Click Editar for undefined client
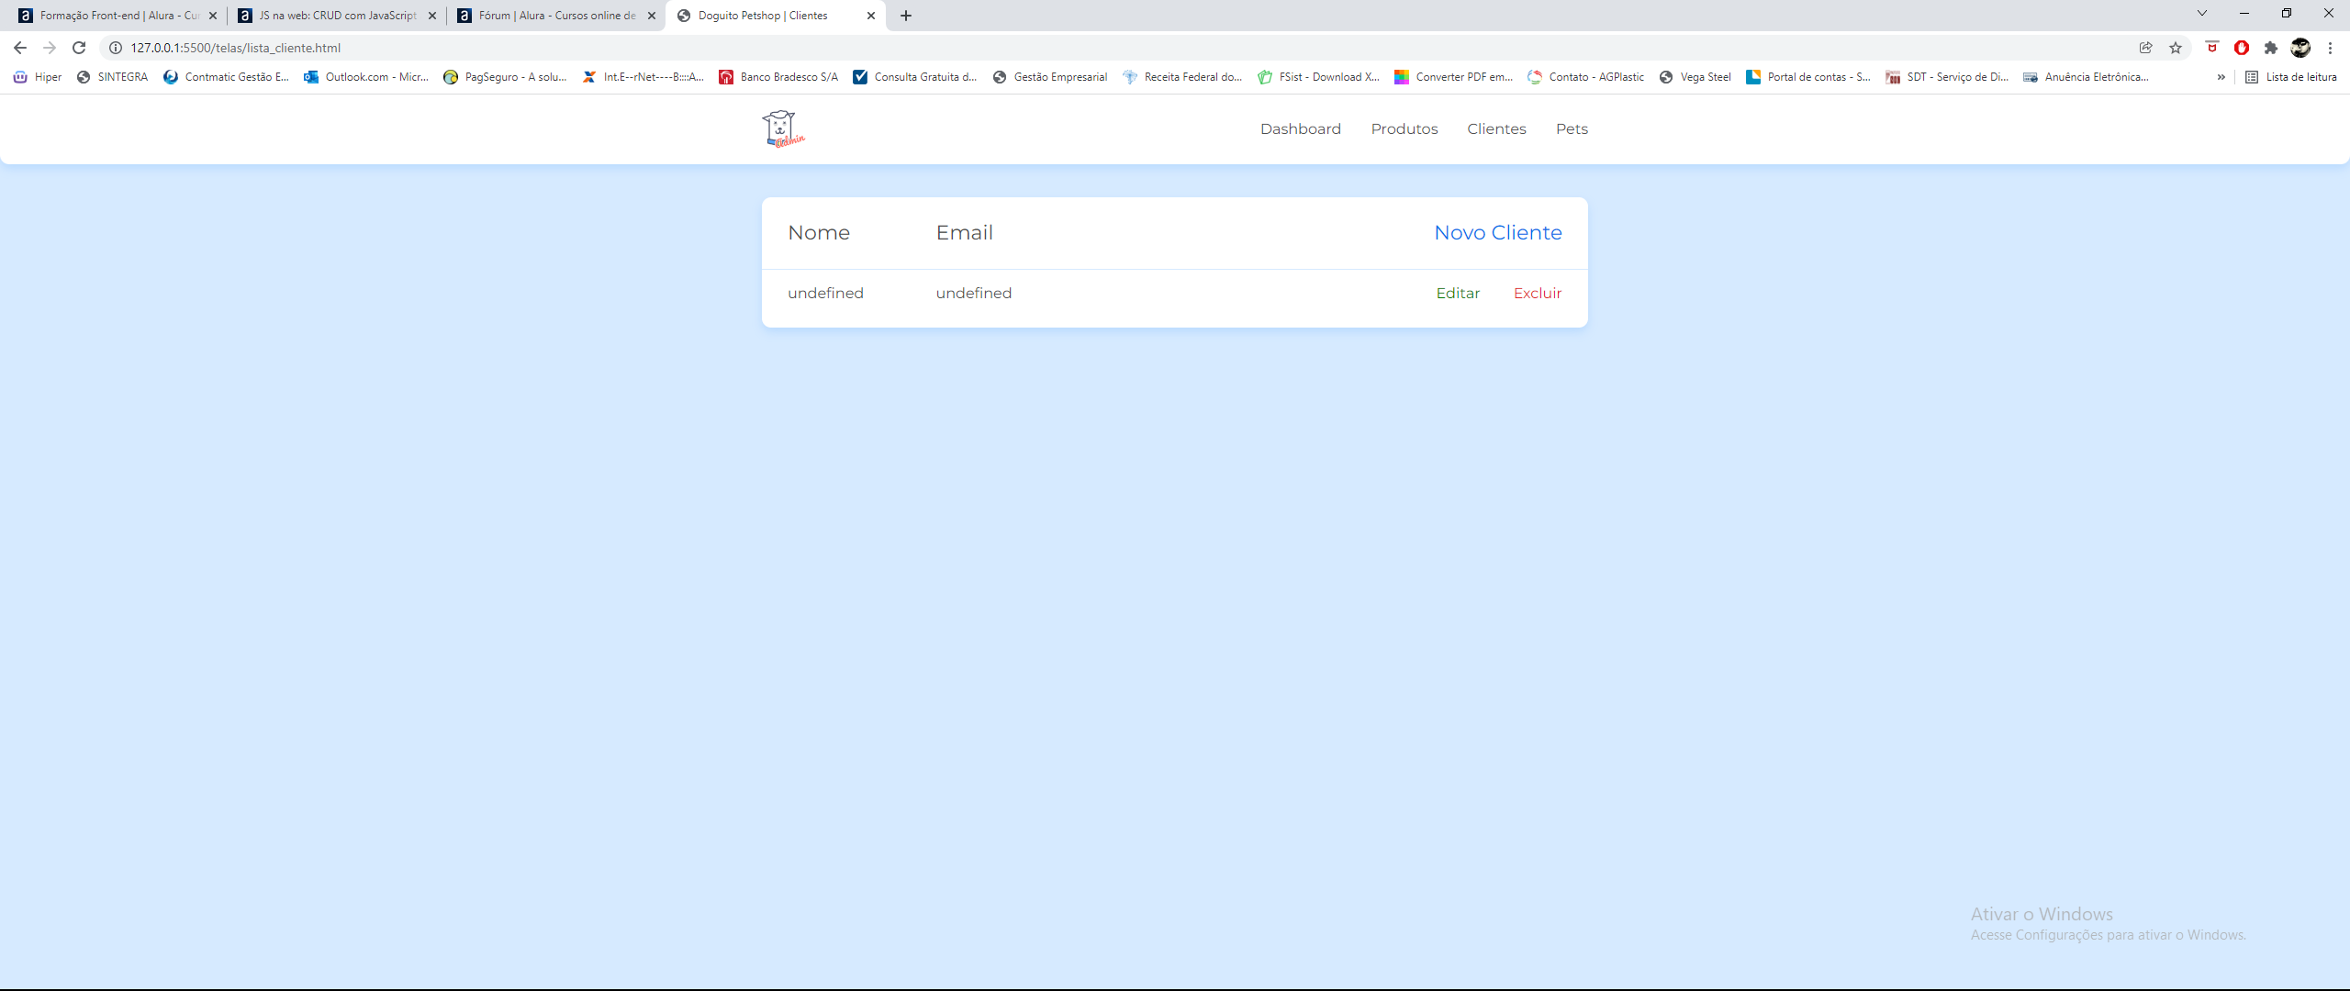Screen dimensions: 2350x991 click(x=1457, y=292)
